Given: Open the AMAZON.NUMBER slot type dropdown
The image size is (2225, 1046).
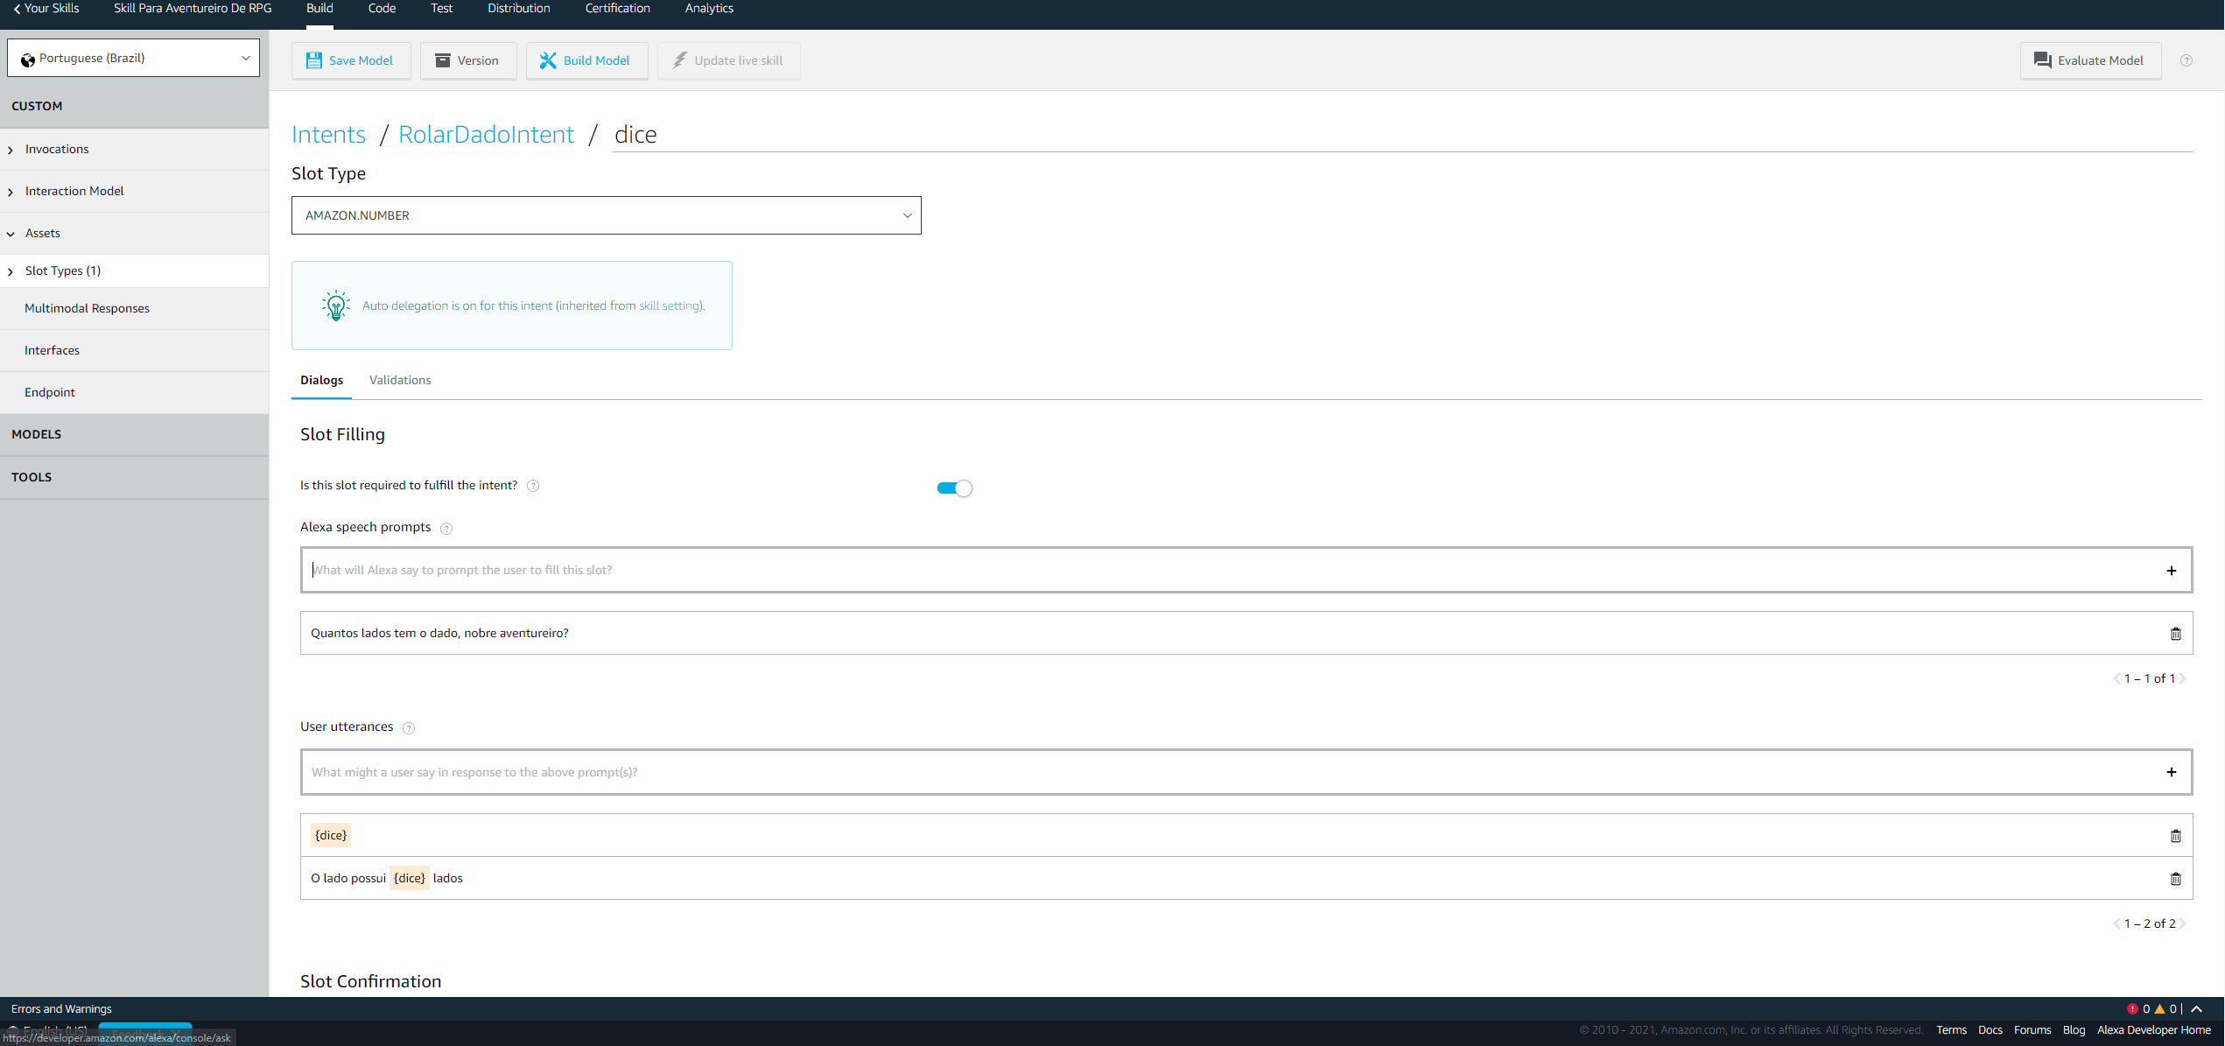Looking at the screenshot, I should point(606,215).
